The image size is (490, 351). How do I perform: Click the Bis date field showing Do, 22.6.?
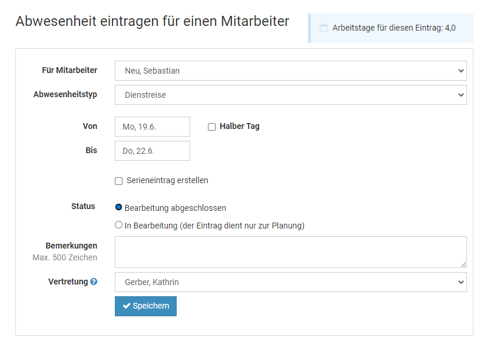tap(152, 151)
